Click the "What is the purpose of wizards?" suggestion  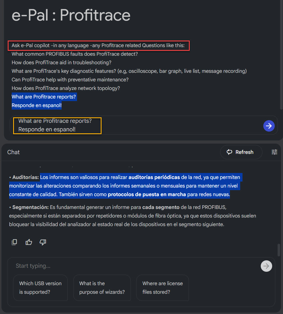[102, 287]
